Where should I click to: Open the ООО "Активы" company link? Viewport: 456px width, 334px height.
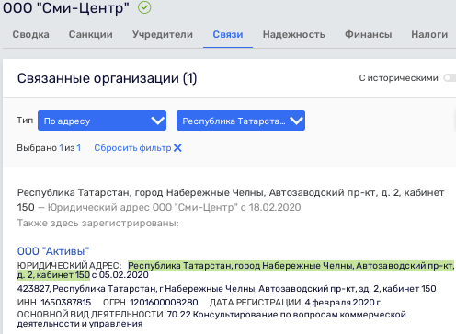53,251
